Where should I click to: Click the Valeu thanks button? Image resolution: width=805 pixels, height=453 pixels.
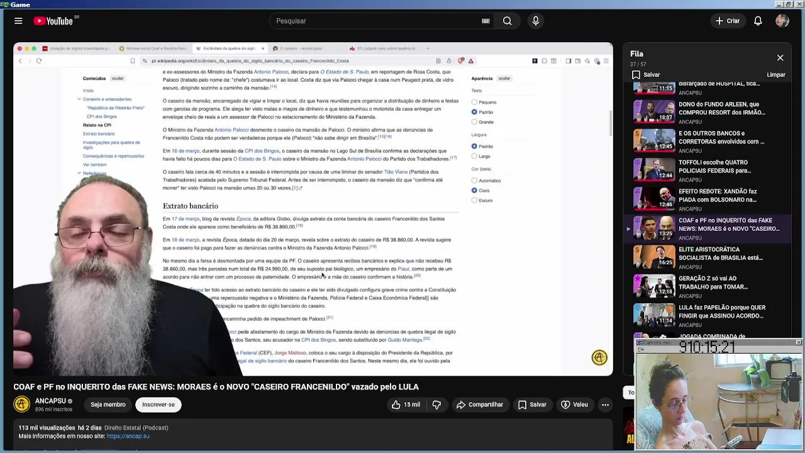574,405
